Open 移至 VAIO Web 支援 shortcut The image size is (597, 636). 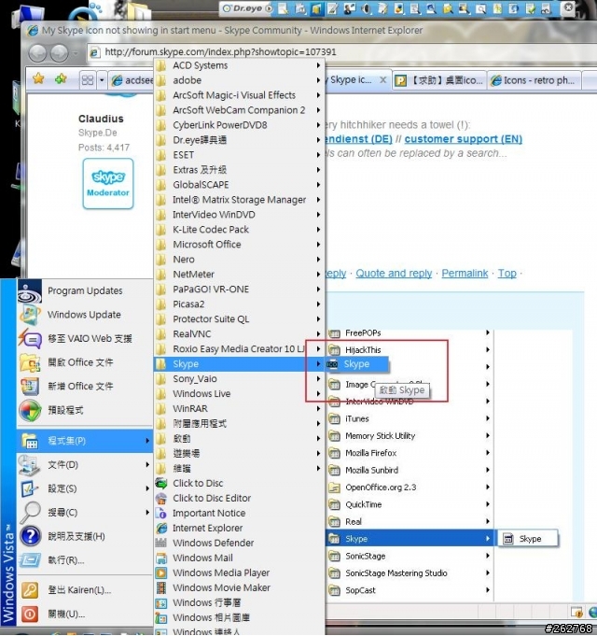point(84,339)
